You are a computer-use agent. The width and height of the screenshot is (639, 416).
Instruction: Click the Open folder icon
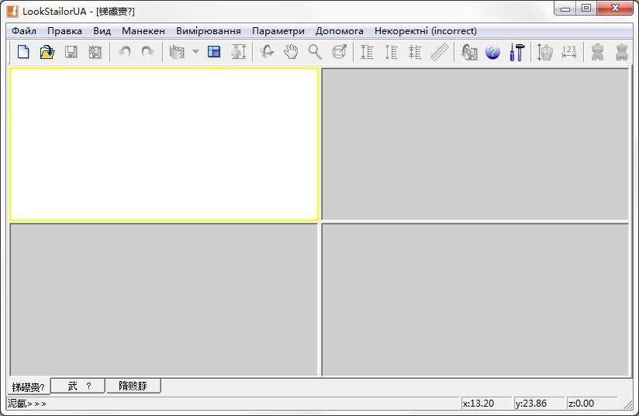(x=47, y=52)
